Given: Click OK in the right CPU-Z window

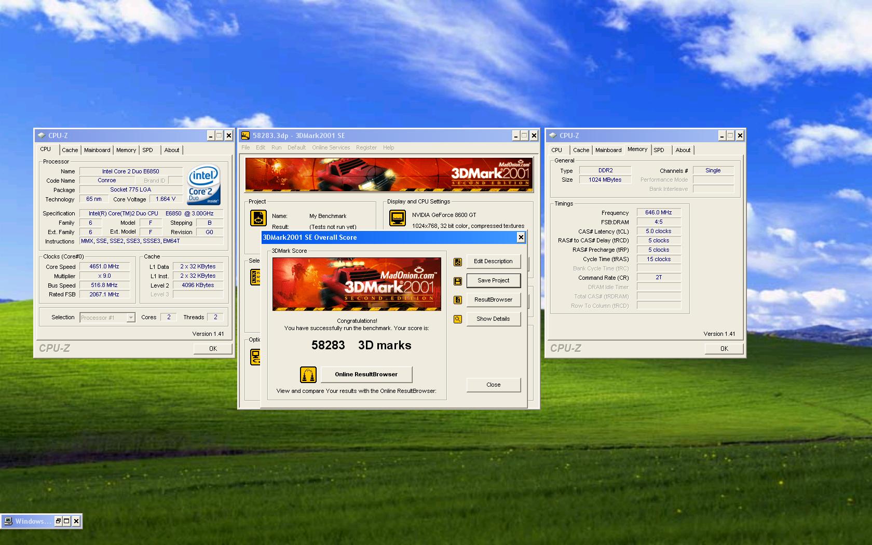Looking at the screenshot, I should click(x=724, y=349).
